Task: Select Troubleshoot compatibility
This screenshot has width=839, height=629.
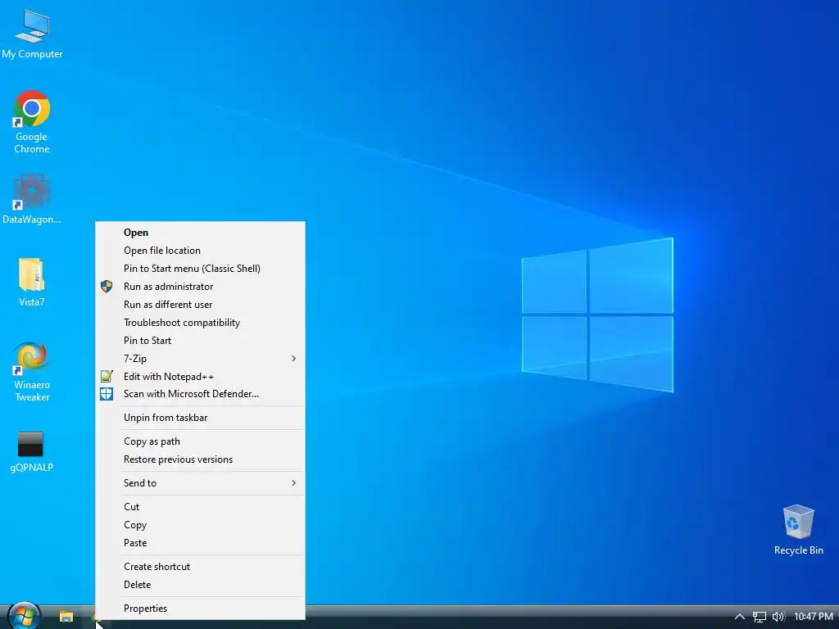Action: coord(200,323)
